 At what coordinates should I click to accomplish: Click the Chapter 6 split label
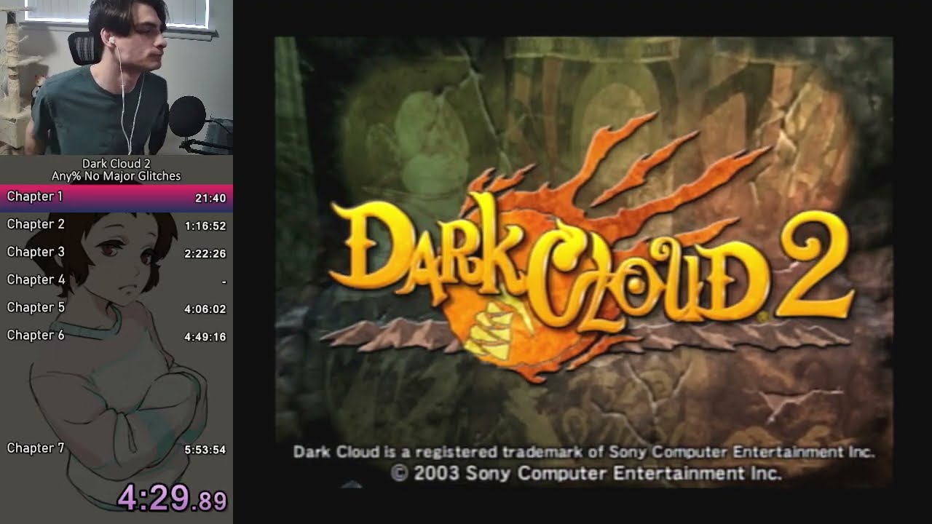coord(36,335)
